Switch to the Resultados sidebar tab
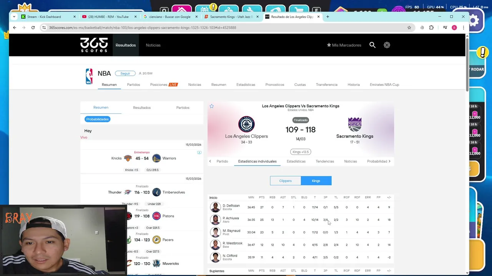The width and height of the screenshot is (492, 276). (142, 108)
